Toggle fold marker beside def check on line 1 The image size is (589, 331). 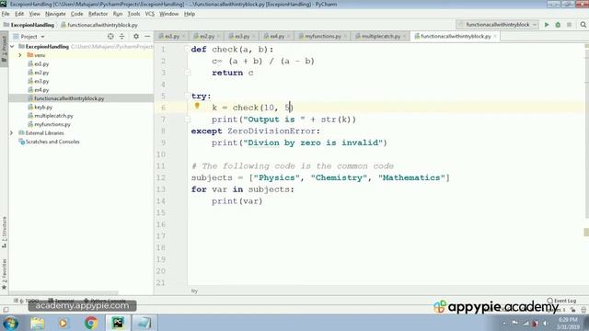pyautogui.click(x=187, y=49)
